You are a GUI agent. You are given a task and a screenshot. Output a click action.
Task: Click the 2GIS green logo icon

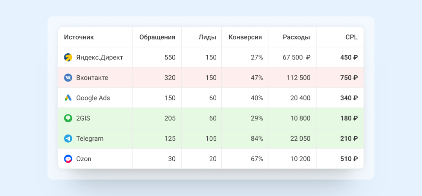click(68, 118)
